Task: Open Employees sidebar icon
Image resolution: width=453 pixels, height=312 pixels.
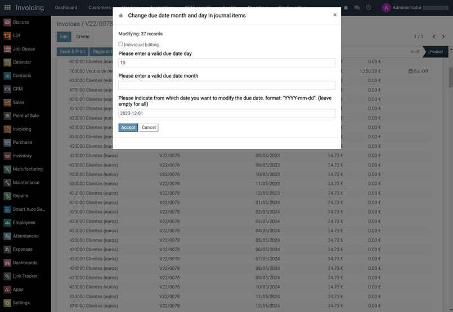Action: tap(7, 223)
